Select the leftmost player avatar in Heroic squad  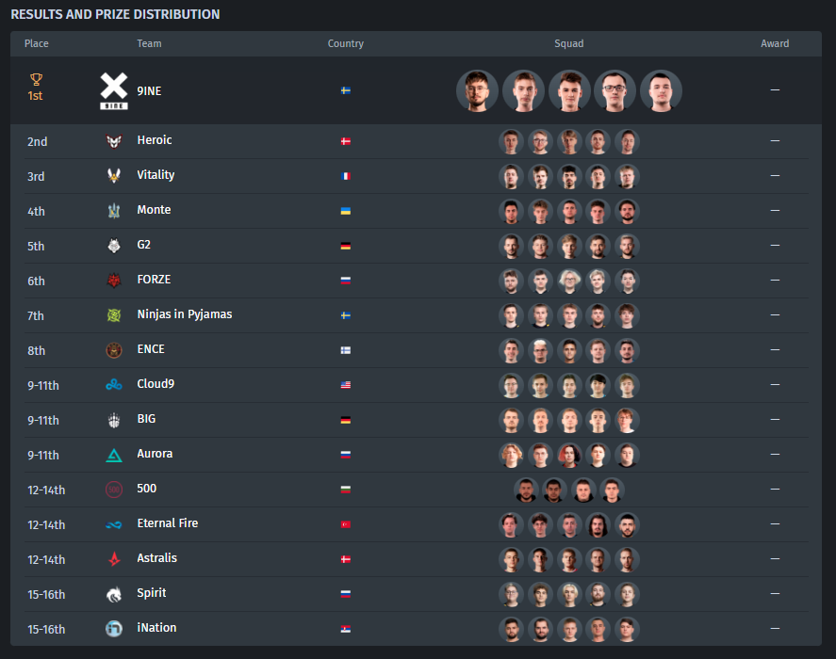tap(511, 142)
